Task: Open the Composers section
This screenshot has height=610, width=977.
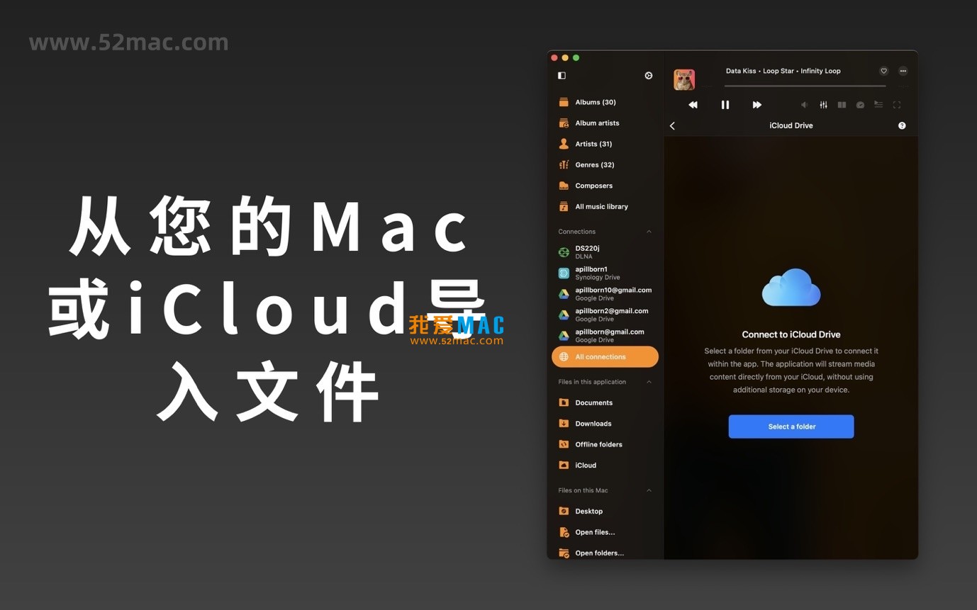Action: pyautogui.click(x=593, y=185)
